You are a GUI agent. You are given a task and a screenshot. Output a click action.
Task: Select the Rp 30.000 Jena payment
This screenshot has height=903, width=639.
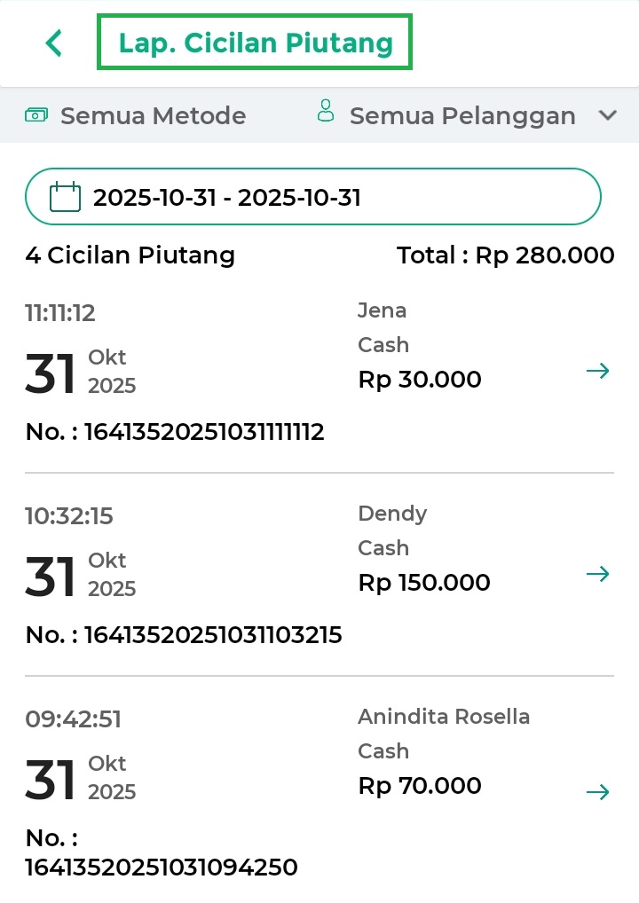click(420, 380)
